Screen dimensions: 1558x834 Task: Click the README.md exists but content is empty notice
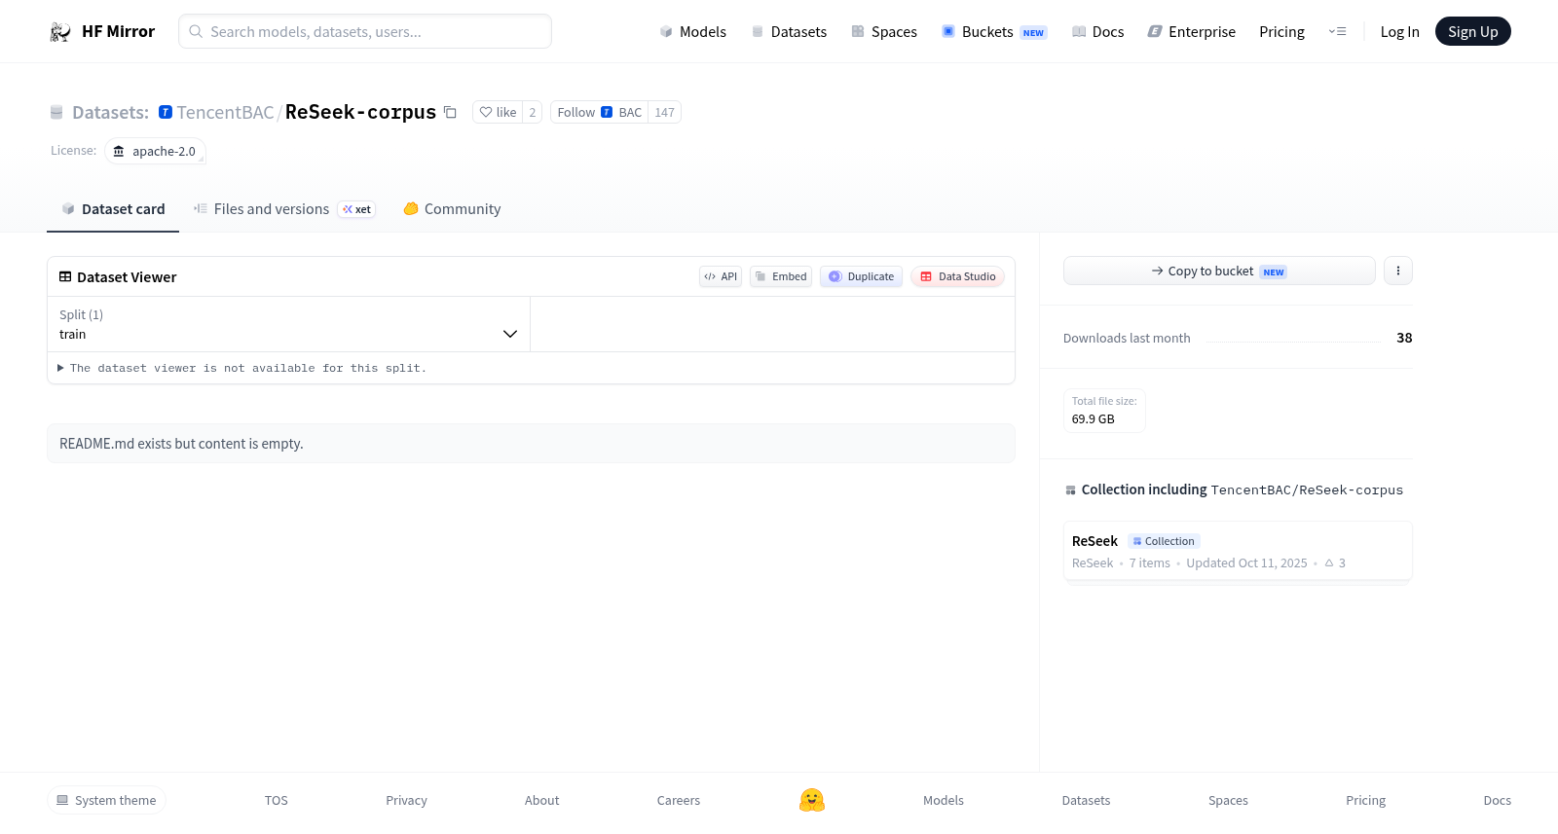tap(532, 443)
